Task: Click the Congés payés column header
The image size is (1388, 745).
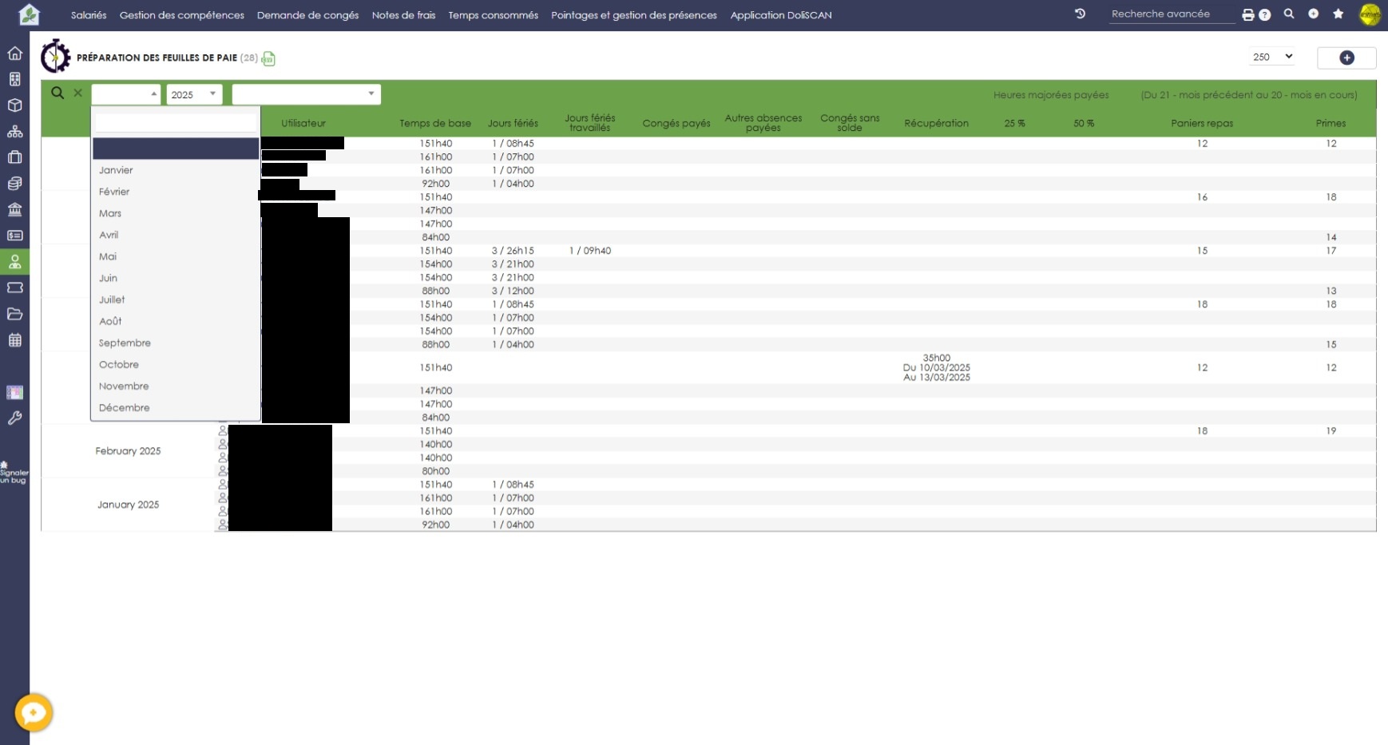Action: tap(676, 123)
